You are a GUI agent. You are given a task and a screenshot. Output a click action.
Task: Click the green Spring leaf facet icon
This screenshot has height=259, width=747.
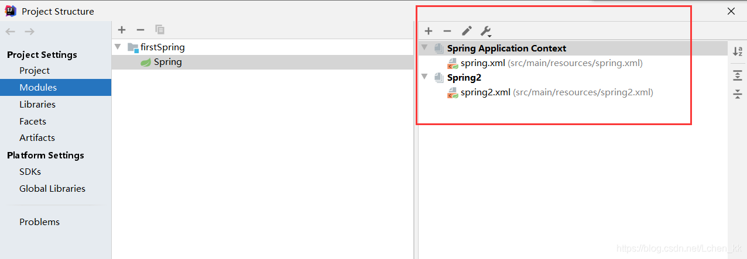point(146,62)
